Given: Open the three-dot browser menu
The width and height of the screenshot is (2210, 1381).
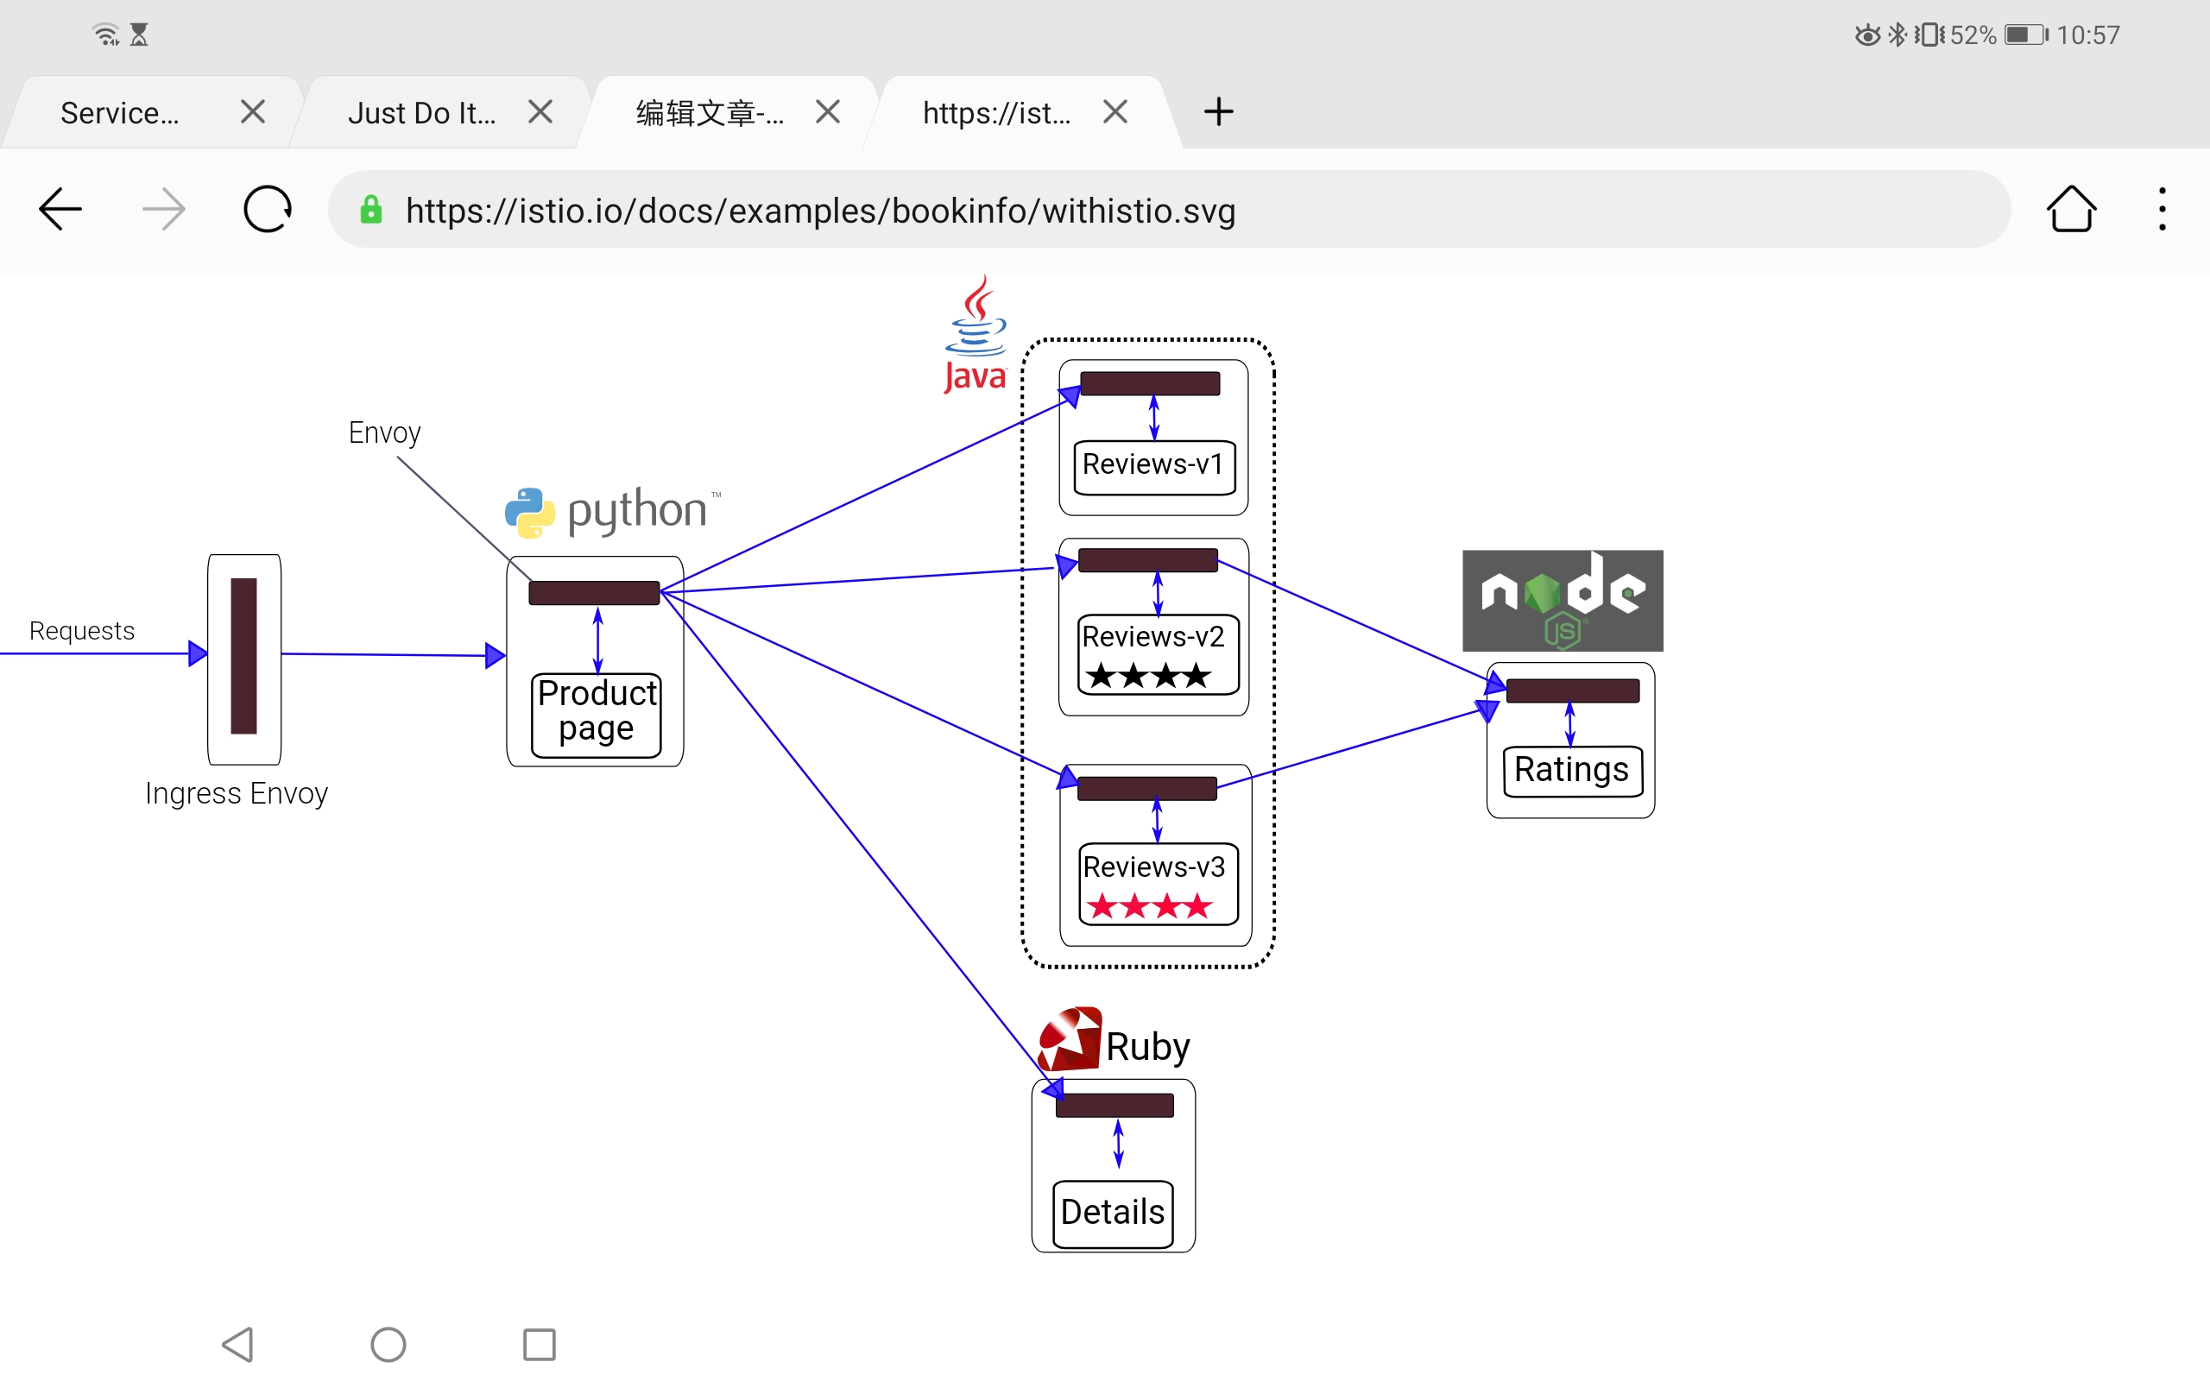Looking at the screenshot, I should coord(2162,210).
